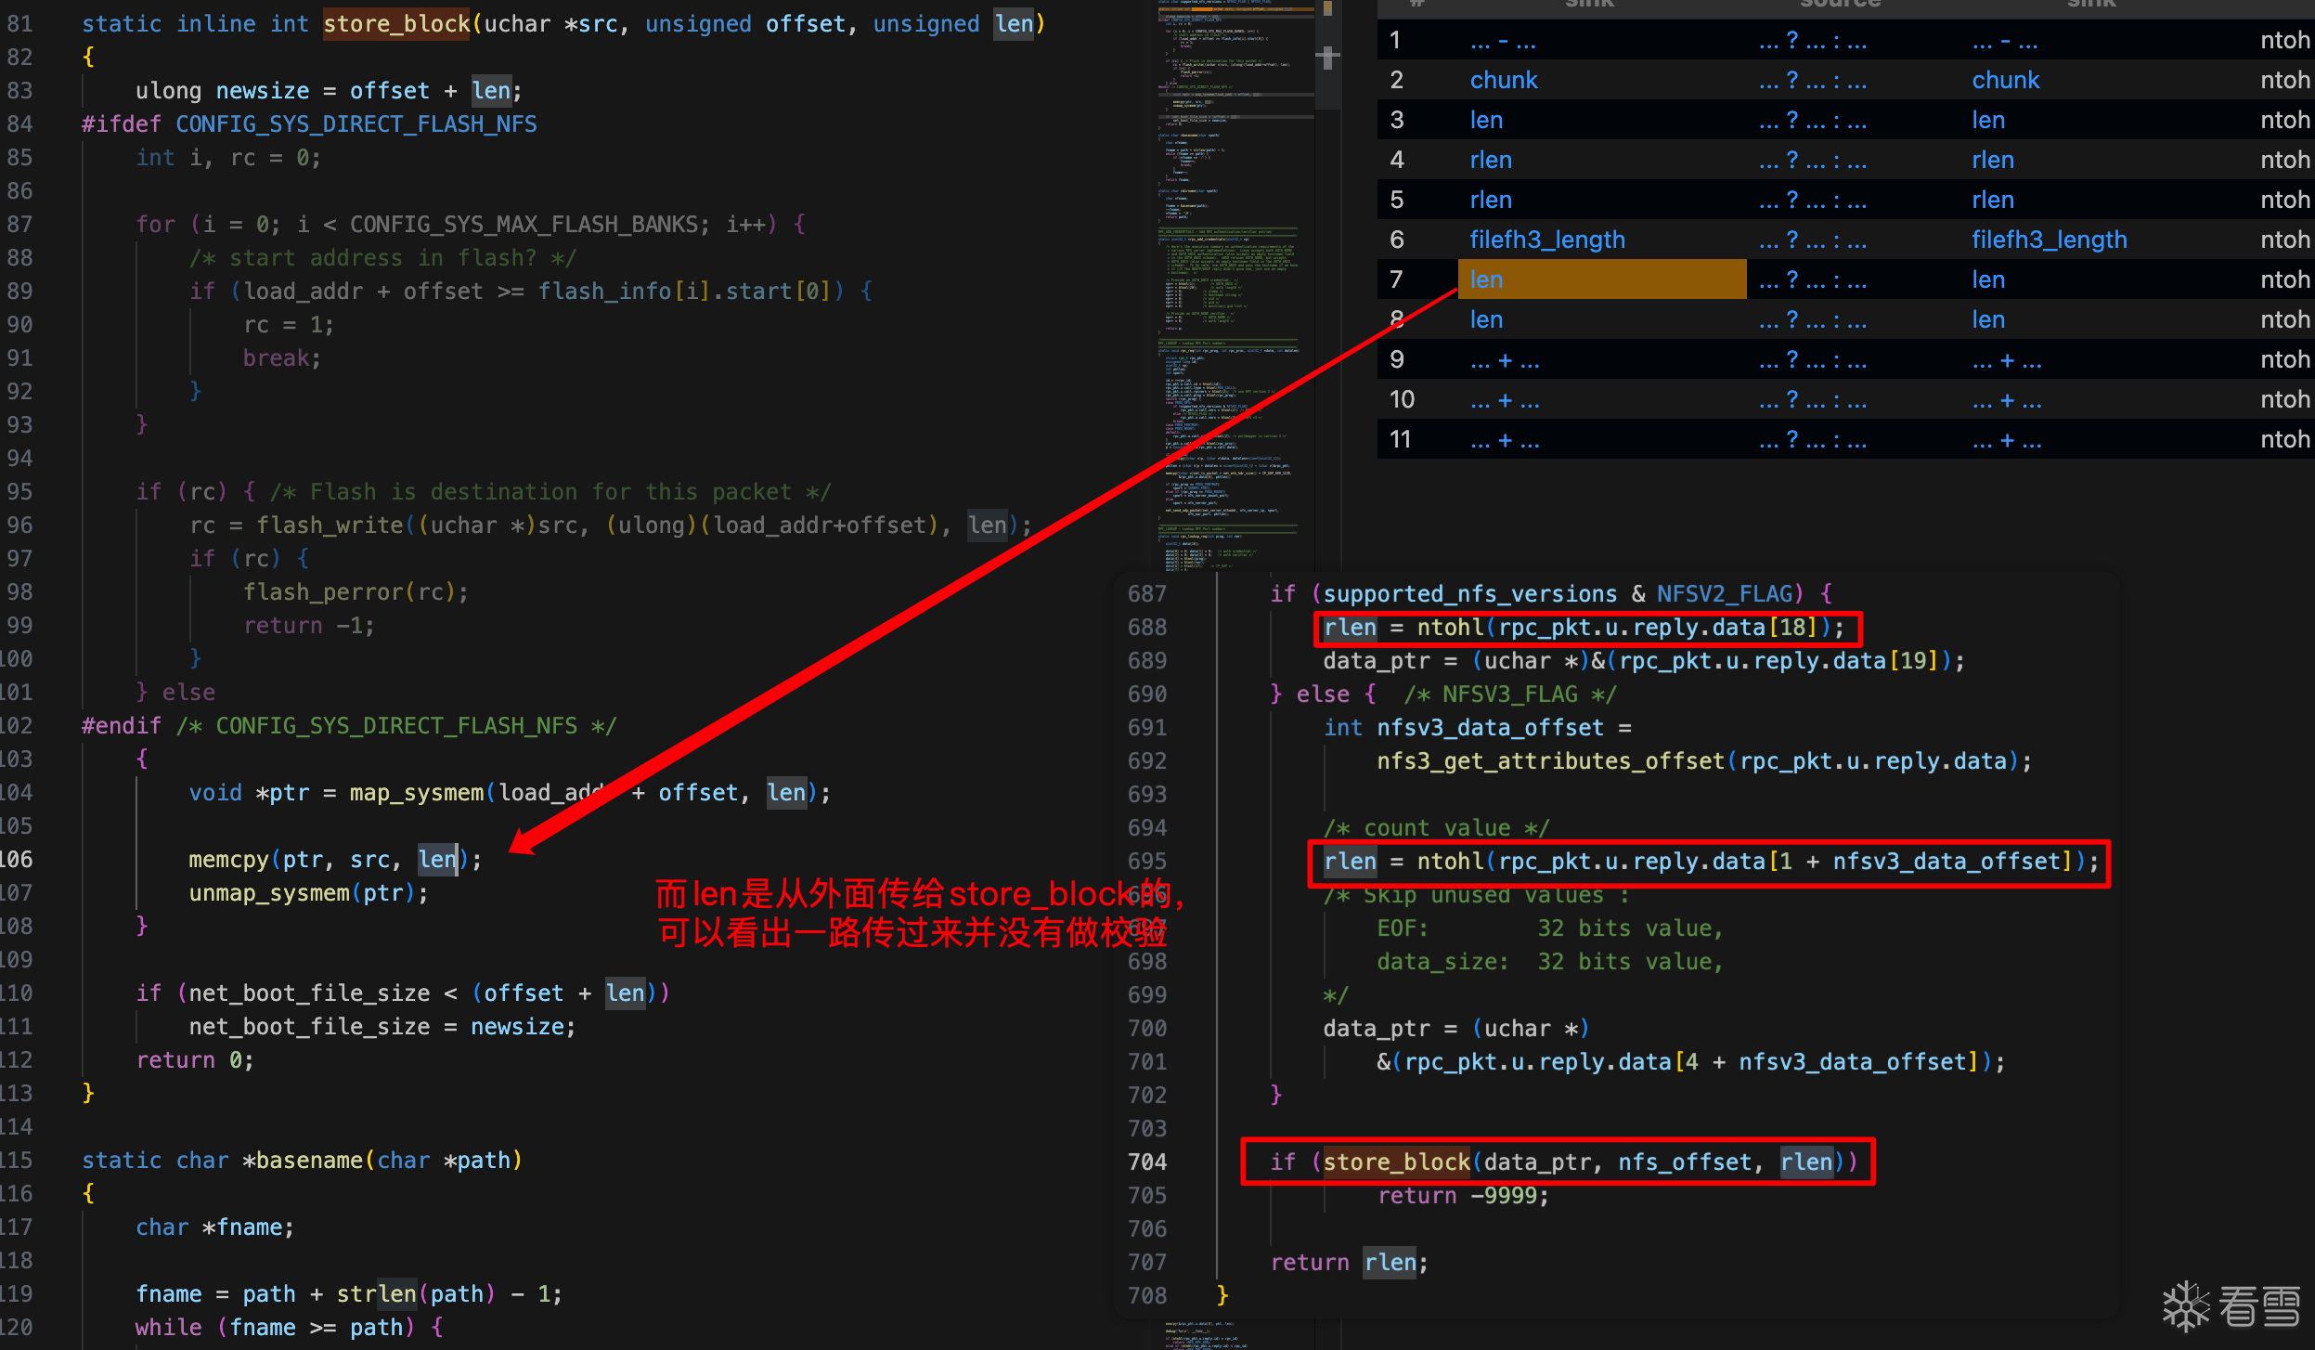Click the orange marker in the overview ruler
Image resolution: width=2315 pixels, height=1350 pixels.
click(1327, 8)
